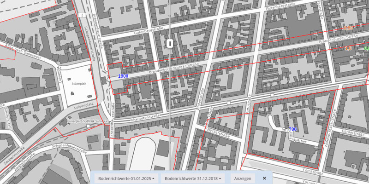This screenshot has width=369, height=184.
Task: Click the map swipe divider handle
Action: point(170,44)
